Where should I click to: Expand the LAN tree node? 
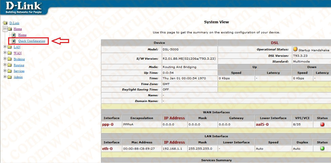coord(5,47)
